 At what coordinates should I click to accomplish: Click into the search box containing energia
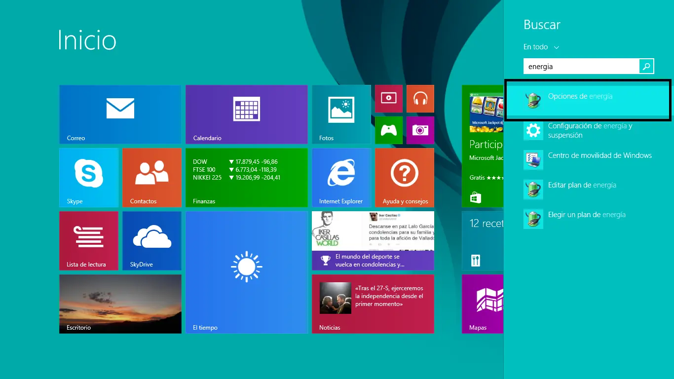point(581,66)
